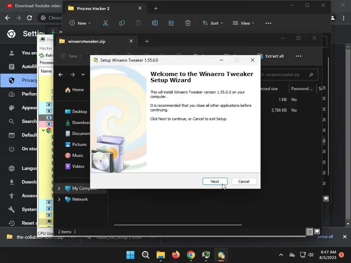Open the Sort dropdown in Process Hacker 2 window
Viewport: 351px width, 263px height.
coord(213,23)
